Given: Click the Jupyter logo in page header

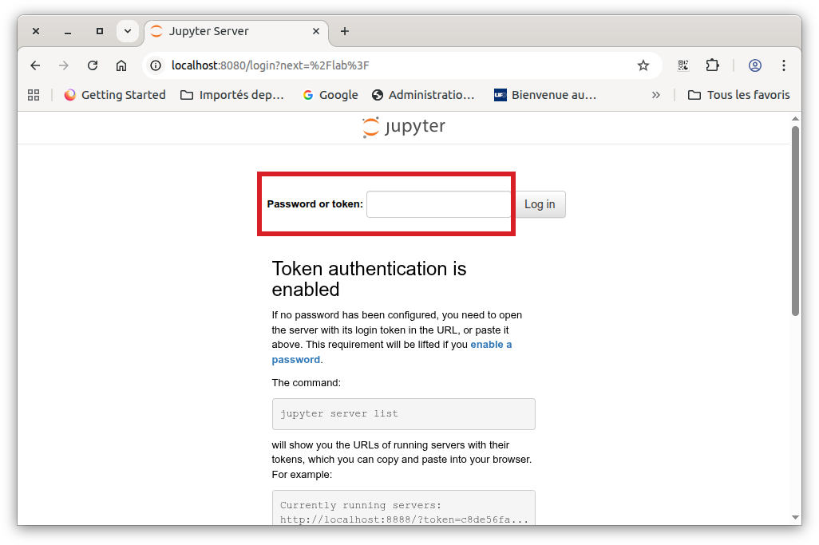Looking at the screenshot, I should click(404, 128).
